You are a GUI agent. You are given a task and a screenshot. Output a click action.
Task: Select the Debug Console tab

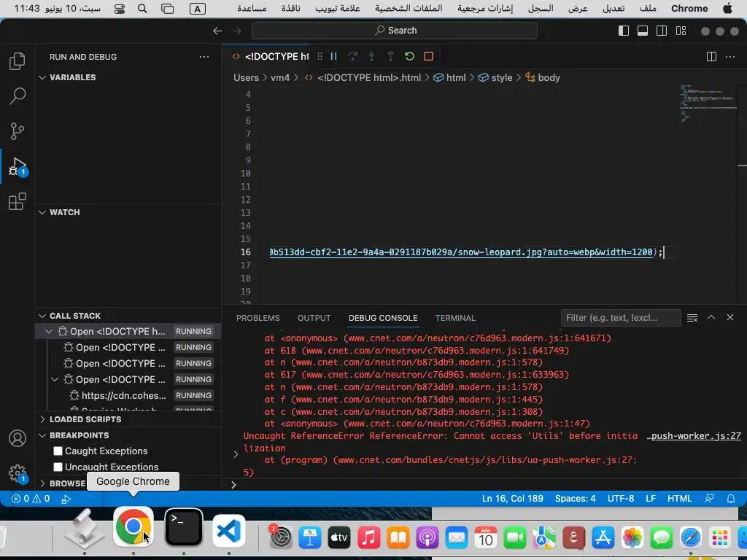pos(383,318)
